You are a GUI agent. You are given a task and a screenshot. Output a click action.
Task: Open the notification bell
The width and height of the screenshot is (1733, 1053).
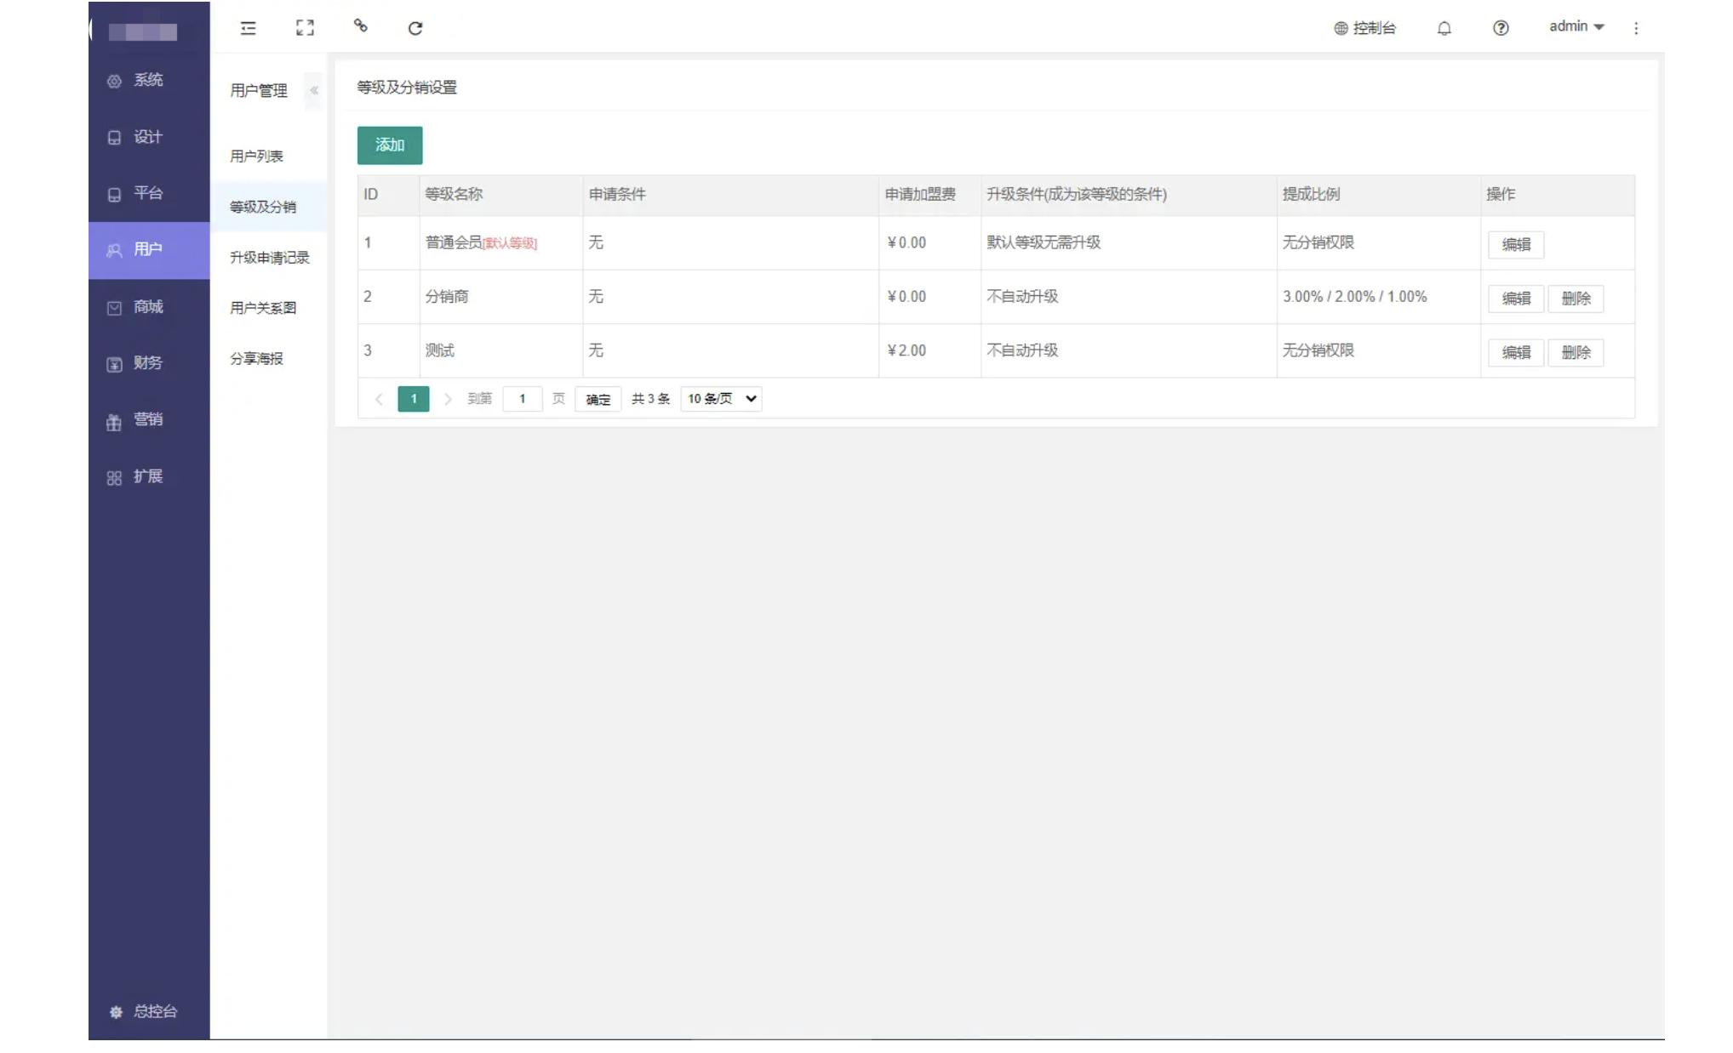click(x=1444, y=28)
